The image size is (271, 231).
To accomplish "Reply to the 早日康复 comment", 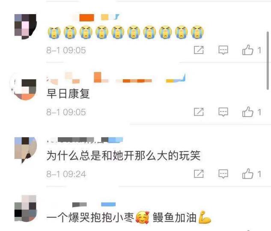I will pyautogui.click(x=223, y=112).
